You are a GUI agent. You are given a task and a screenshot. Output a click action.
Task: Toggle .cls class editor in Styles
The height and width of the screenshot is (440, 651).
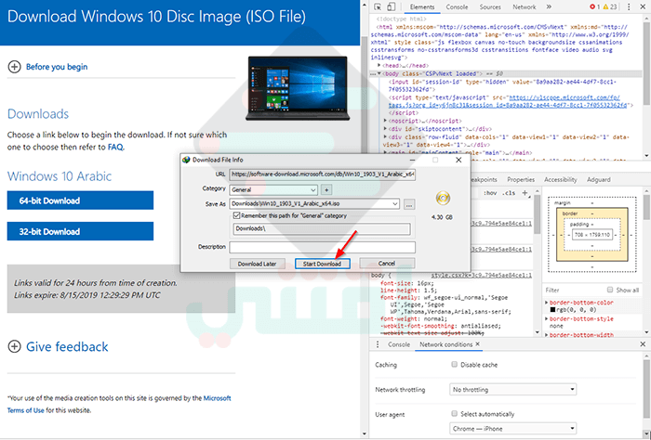pos(509,193)
